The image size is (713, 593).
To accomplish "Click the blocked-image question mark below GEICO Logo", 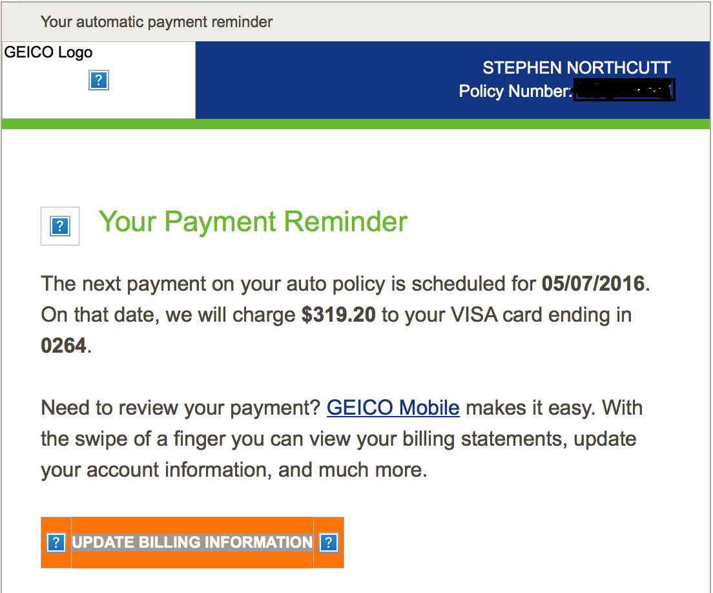I will 98,80.
